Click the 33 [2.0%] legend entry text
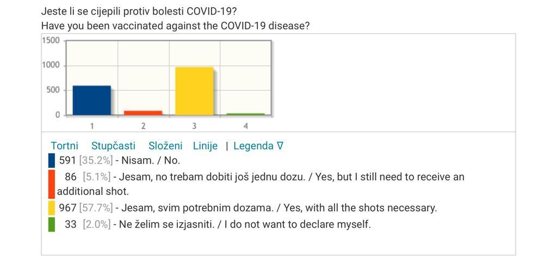Viewport: 557px width, 257px height. (x=218, y=224)
